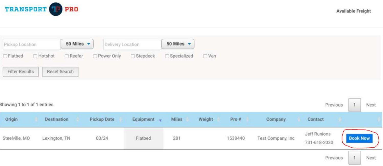Screen dimensions: 383x166
Task: Click Test Company, Inc cell
Action: 276,138
